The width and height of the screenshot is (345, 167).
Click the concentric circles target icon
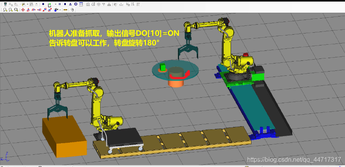(x=98, y=4)
